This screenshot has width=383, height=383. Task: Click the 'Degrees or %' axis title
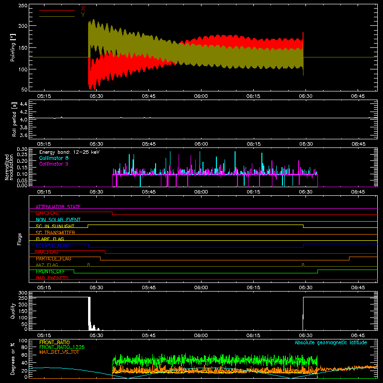point(13,359)
